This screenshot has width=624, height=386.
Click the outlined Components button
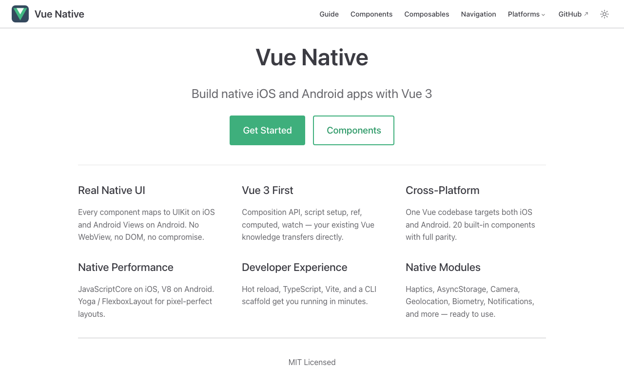click(x=353, y=130)
